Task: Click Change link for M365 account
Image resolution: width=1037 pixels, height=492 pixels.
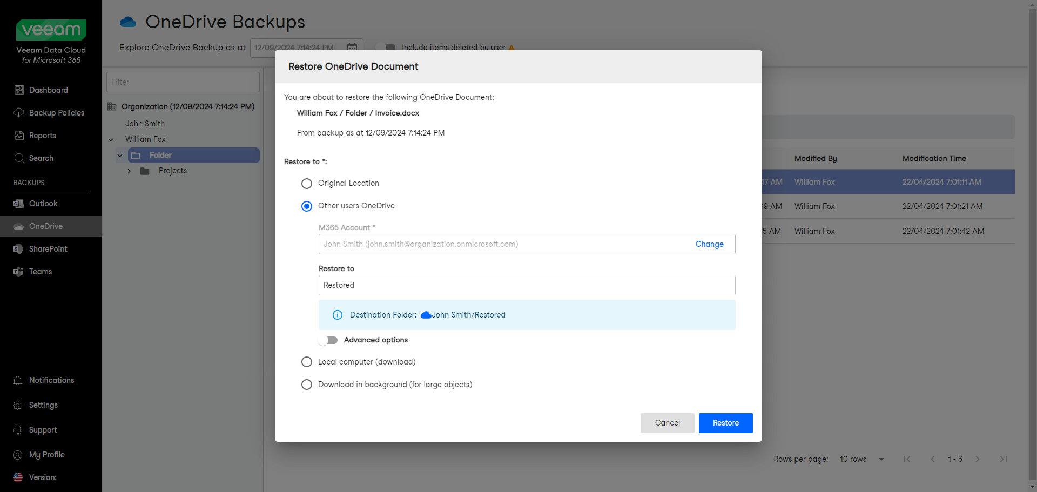Action: [x=709, y=244]
